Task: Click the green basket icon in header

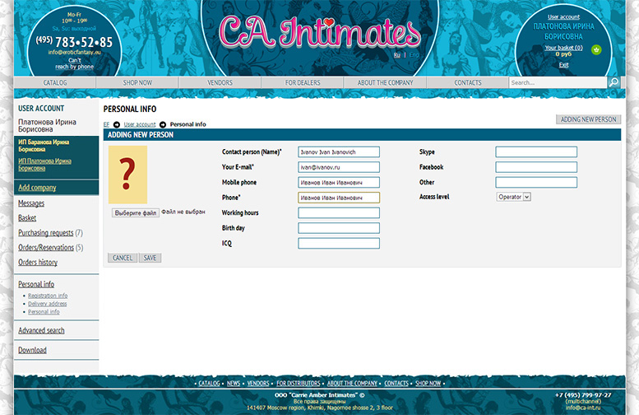Action: coord(596,49)
